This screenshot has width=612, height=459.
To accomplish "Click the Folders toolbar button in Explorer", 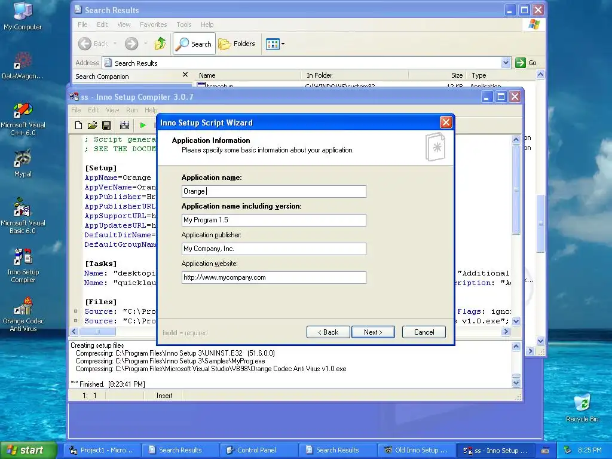I will tap(237, 44).
